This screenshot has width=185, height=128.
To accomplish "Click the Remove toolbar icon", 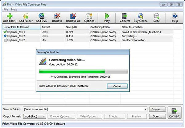I will click(x=57, y=18).
